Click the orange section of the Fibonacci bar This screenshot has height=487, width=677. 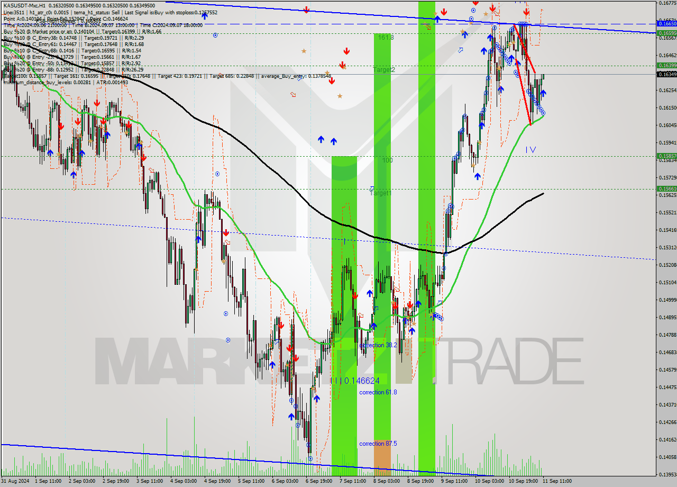click(x=382, y=458)
